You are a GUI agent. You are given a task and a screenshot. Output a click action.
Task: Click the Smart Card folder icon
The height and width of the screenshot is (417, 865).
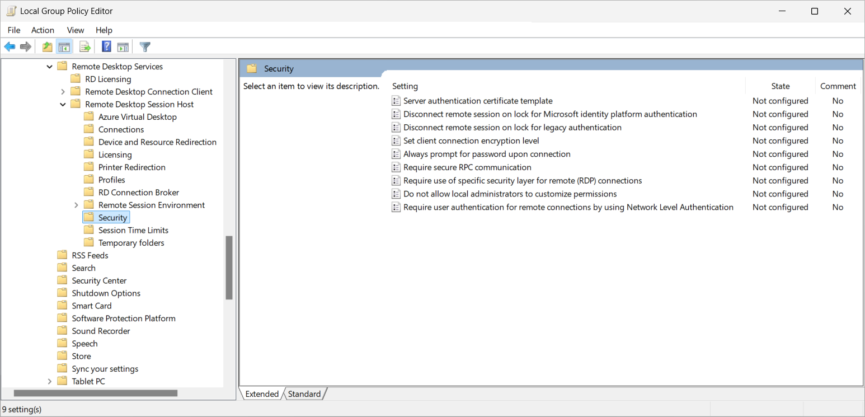62,306
